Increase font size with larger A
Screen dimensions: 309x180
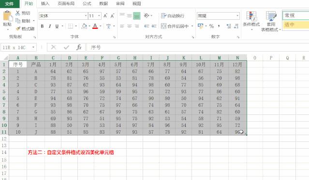105,16
